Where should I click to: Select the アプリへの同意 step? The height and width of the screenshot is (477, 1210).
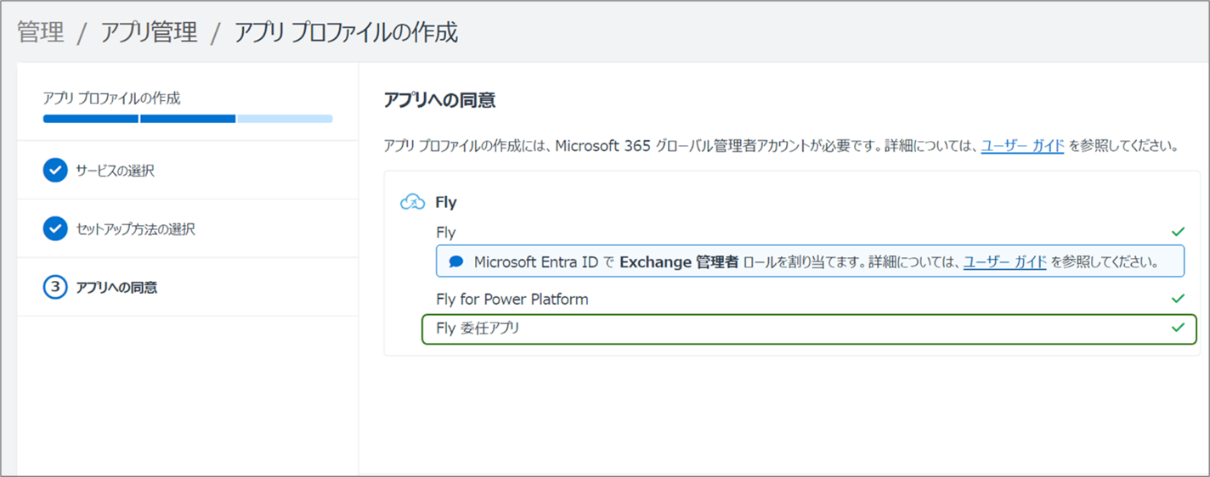[116, 288]
